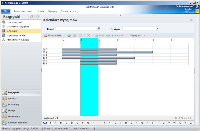Open the Wynajmy menu item
Screen dimensions: 200x131
pyautogui.click(x=53, y=11)
